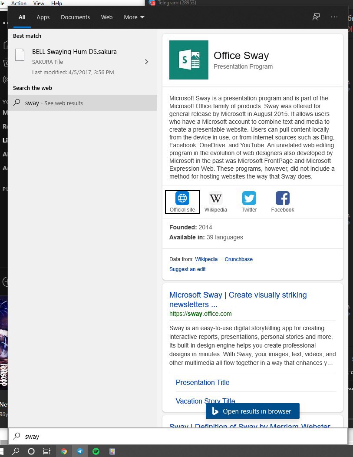
Task: Click the last pinned app icon on taskbar
Action: [112, 451]
